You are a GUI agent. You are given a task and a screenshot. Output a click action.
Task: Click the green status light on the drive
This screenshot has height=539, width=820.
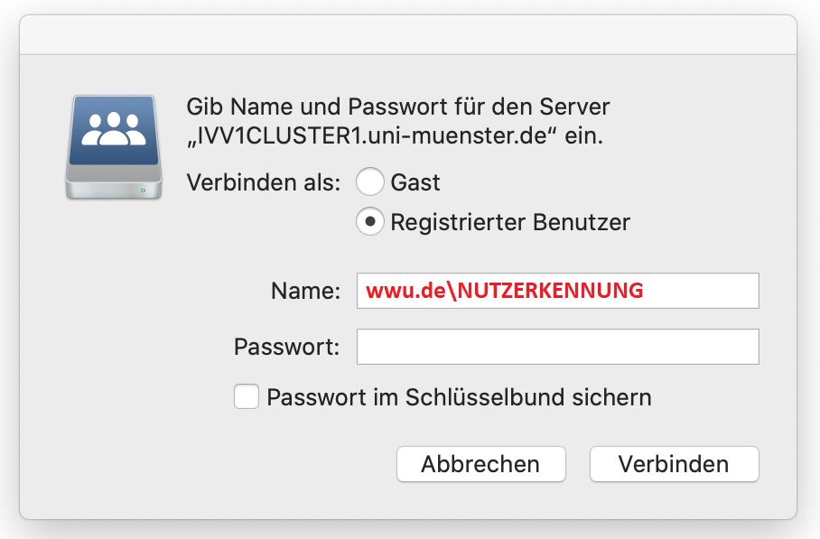[144, 191]
